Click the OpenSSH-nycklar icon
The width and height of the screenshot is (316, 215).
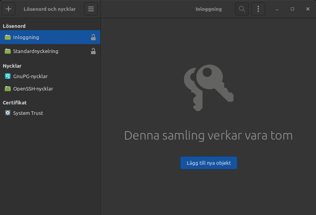(x=8, y=89)
